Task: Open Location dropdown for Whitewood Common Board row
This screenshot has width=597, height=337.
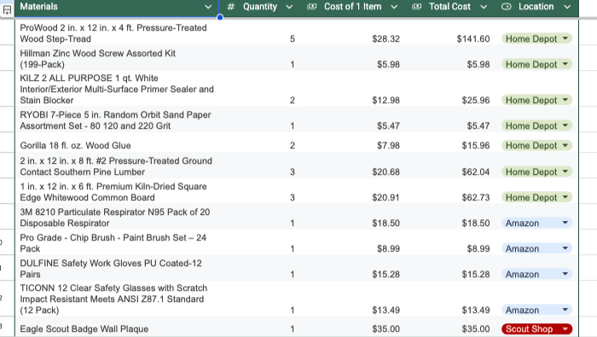Action: 565,197
